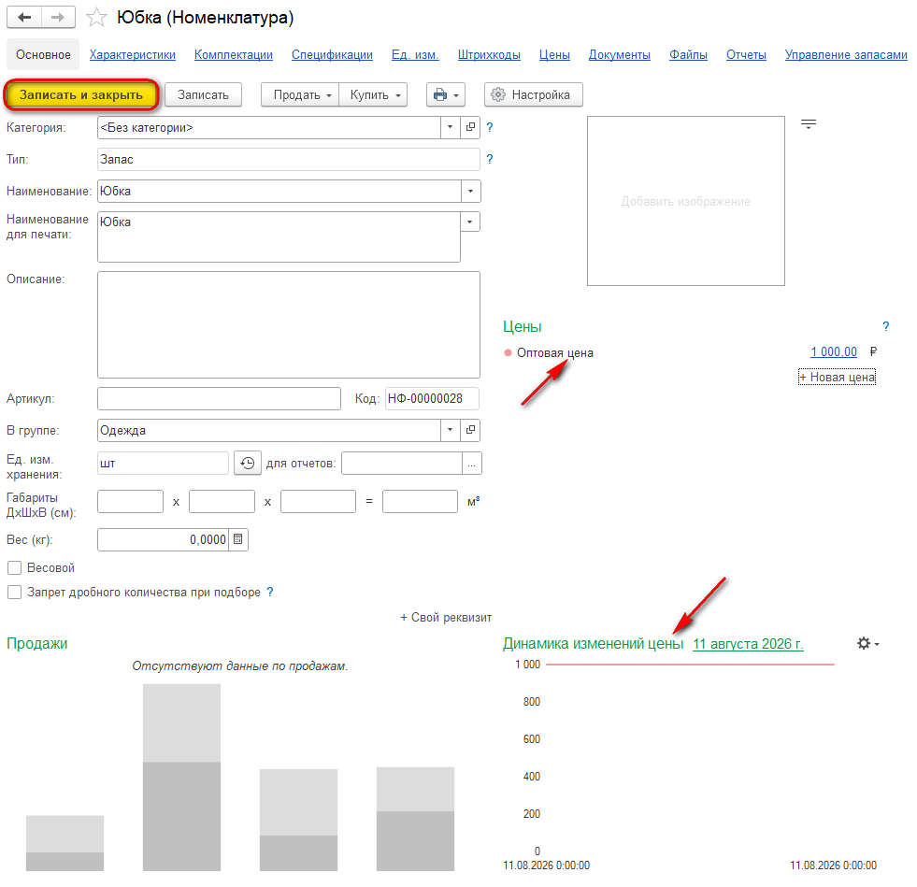Open the Продать dropdown menu

(301, 94)
